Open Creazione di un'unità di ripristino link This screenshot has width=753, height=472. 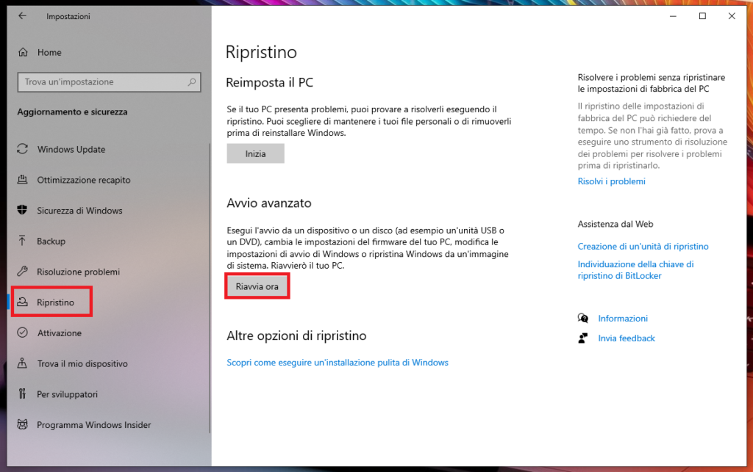click(643, 247)
